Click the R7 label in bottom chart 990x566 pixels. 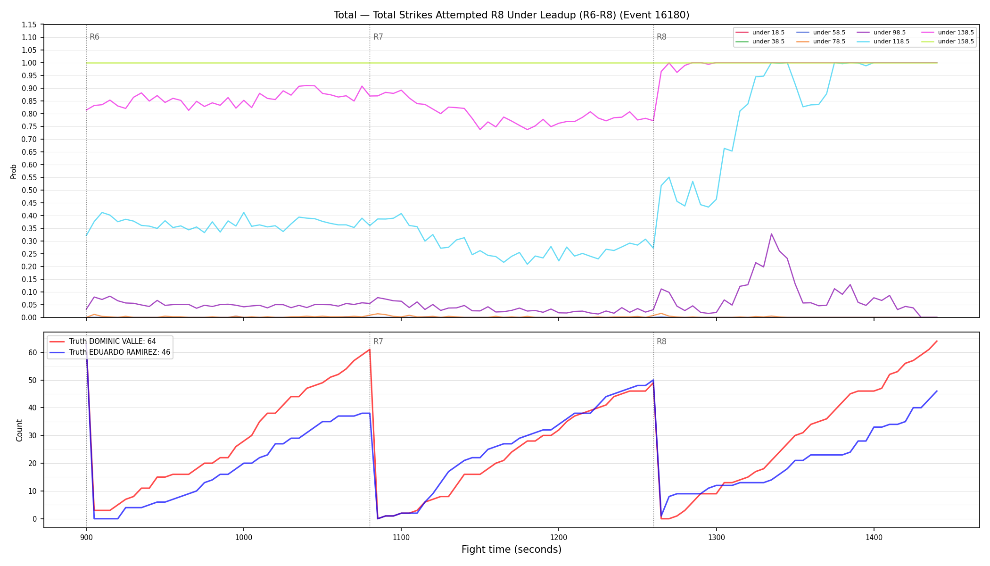[378, 341]
